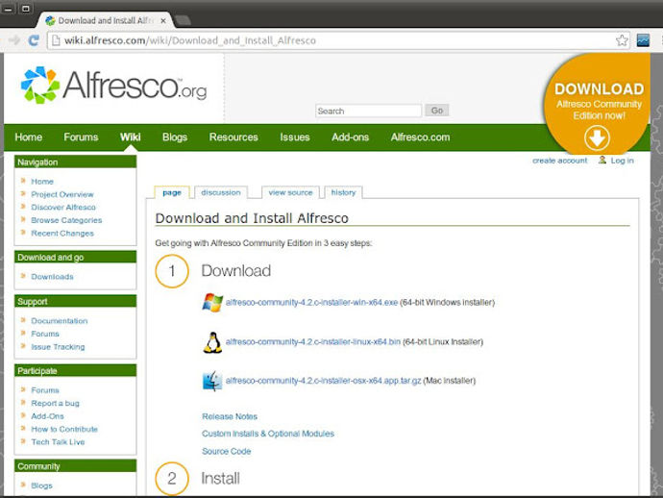This screenshot has width=663, height=498.
Task: Click the Alfresco.org logo
Action: 113,86
